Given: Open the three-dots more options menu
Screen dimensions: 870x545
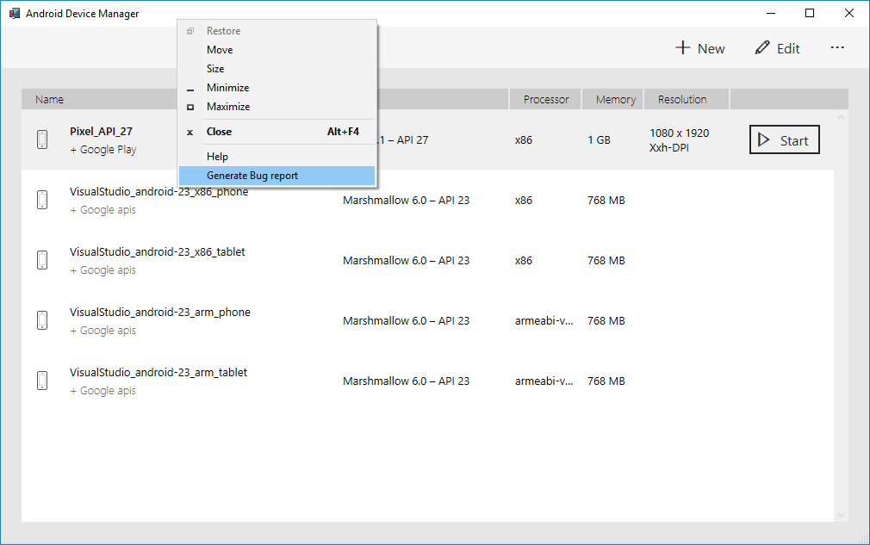Looking at the screenshot, I should pyautogui.click(x=837, y=47).
